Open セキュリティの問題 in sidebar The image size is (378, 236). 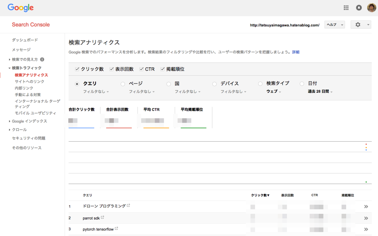[x=29, y=138]
